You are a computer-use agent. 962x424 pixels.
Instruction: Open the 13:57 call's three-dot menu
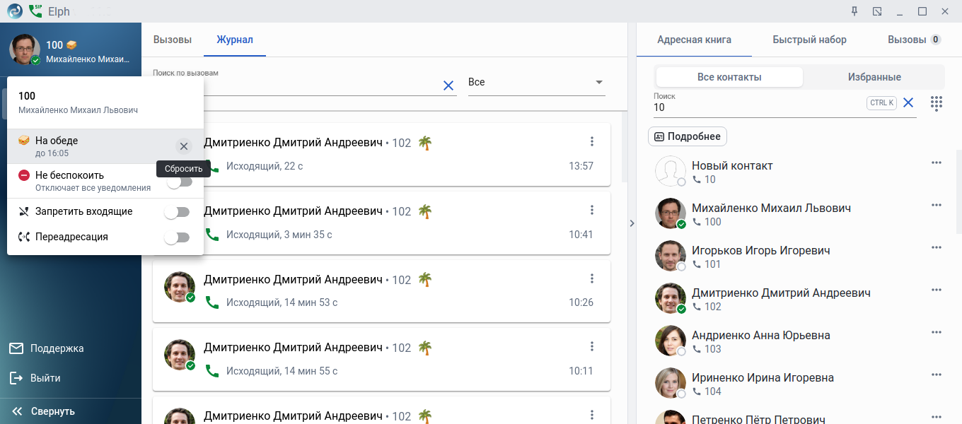point(592,141)
